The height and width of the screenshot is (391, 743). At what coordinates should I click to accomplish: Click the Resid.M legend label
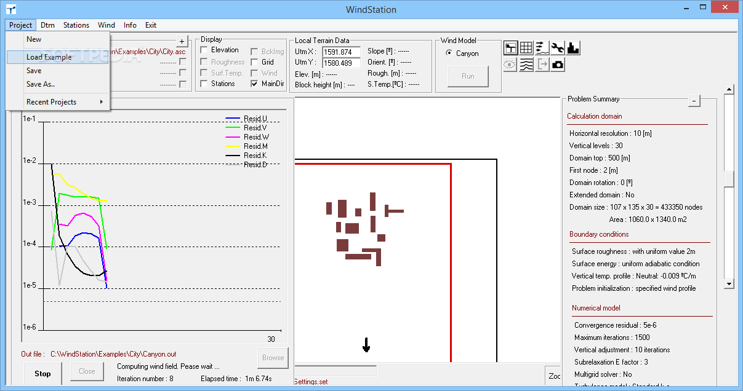click(x=255, y=146)
